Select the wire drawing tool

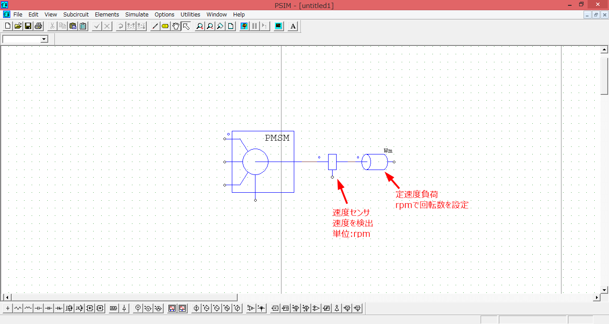click(x=155, y=26)
